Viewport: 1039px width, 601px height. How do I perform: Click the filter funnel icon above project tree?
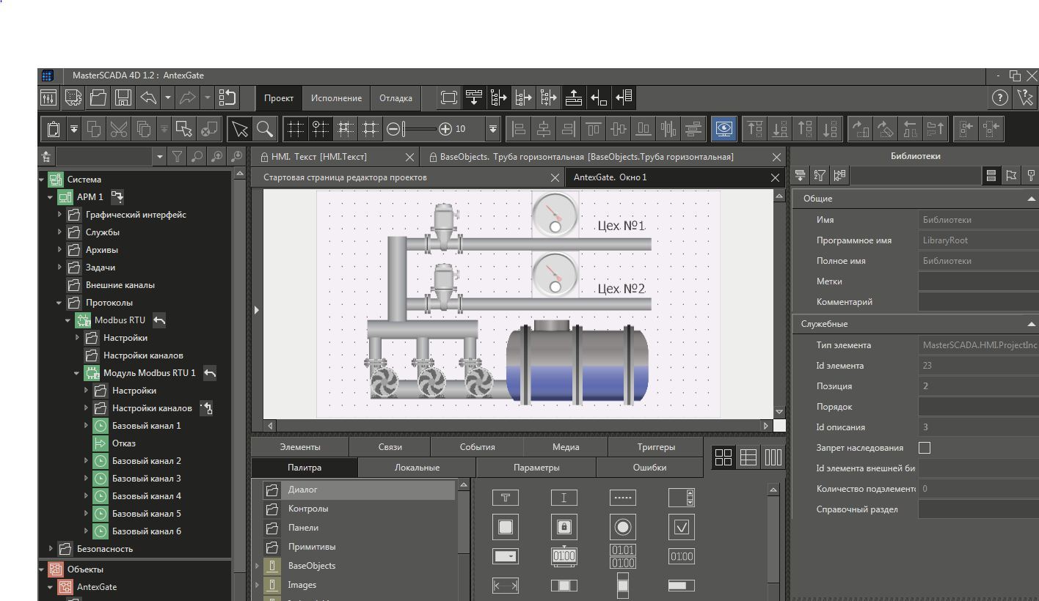(x=177, y=156)
